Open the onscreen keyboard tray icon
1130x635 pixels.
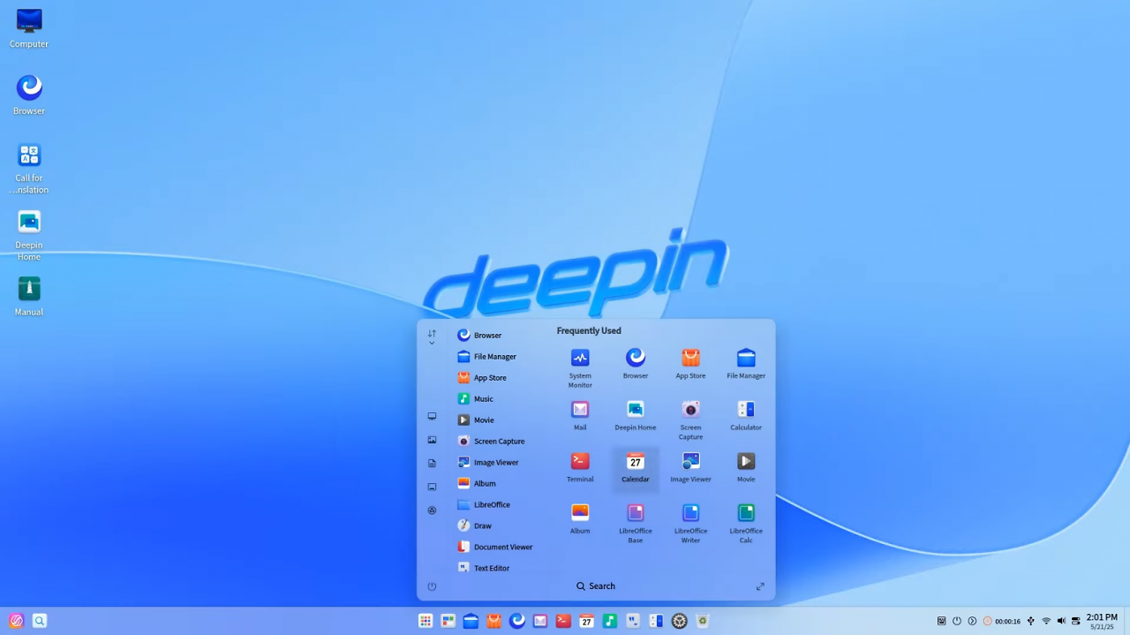coord(942,621)
